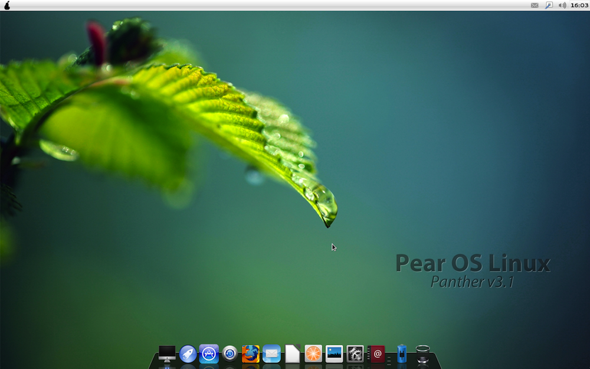The height and width of the screenshot is (369, 590).
Task: Open the Time Machine style backup icon
Action: click(230, 354)
